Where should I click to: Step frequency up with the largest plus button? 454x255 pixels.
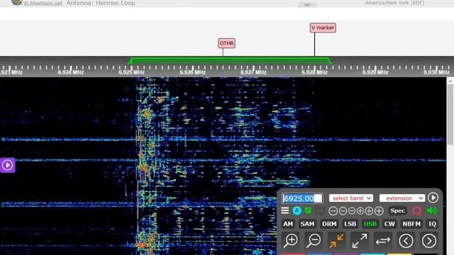[379, 211]
